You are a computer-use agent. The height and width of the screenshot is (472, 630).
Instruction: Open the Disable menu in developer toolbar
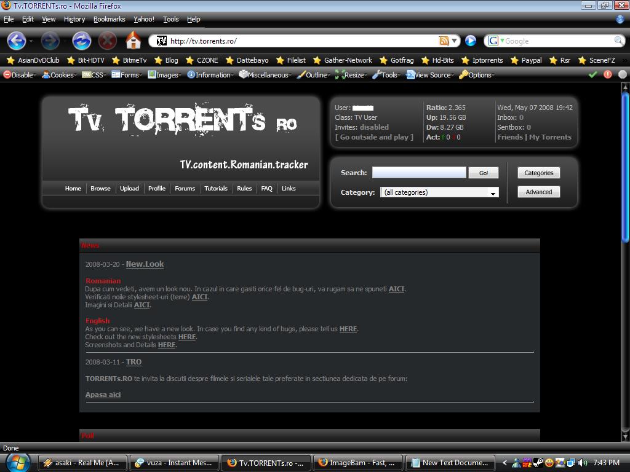[19, 75]
